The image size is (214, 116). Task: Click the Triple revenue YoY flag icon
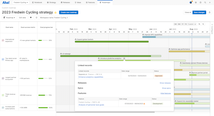3,95
